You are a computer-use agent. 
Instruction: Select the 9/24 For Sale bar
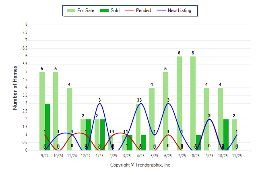pos(42,111)
